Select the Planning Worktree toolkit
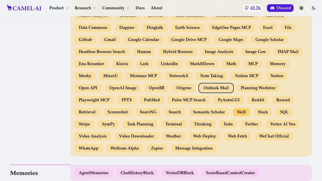Screen dimensions: 322x181 pos(258,88)
